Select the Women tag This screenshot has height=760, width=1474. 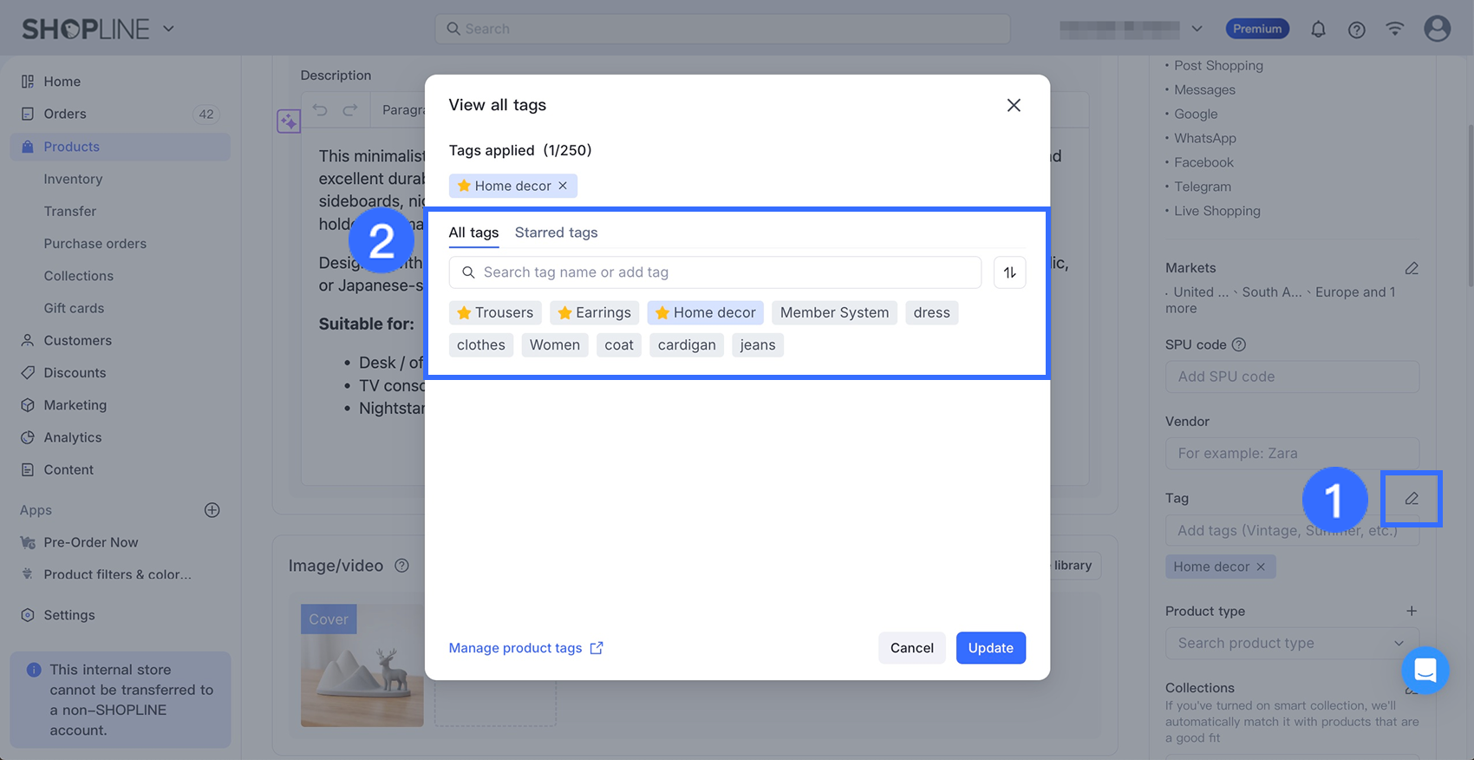click(555, 344)
